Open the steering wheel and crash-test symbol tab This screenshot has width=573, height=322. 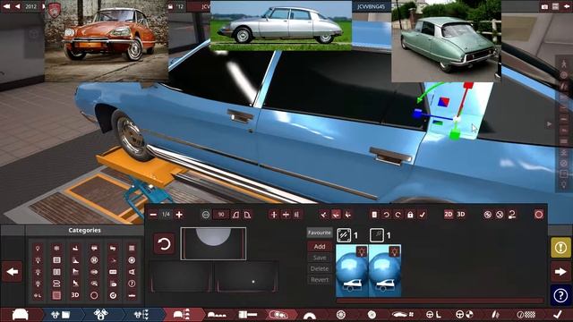point(465,314)
